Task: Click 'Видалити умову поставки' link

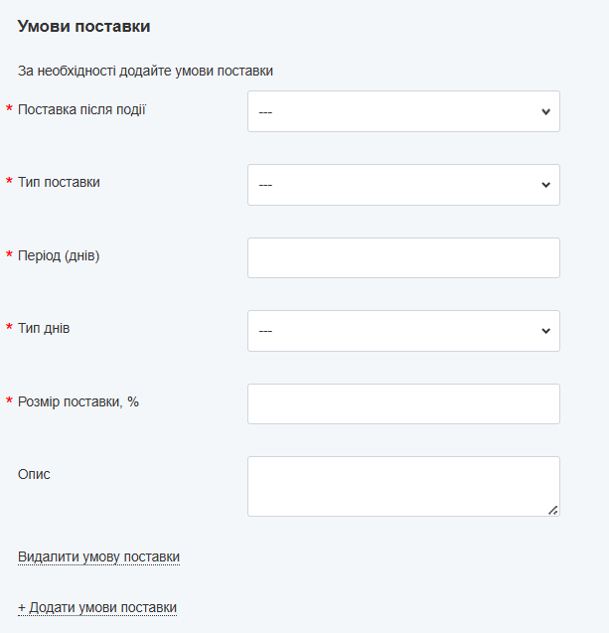Action: (98, 556)
